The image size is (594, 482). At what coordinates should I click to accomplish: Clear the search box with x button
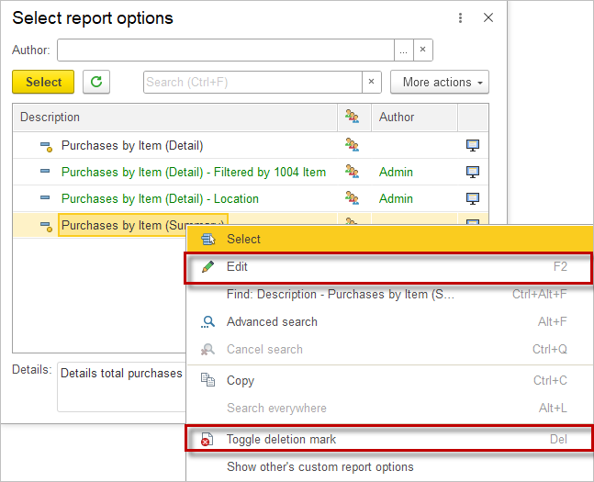(x=371, y=82)
